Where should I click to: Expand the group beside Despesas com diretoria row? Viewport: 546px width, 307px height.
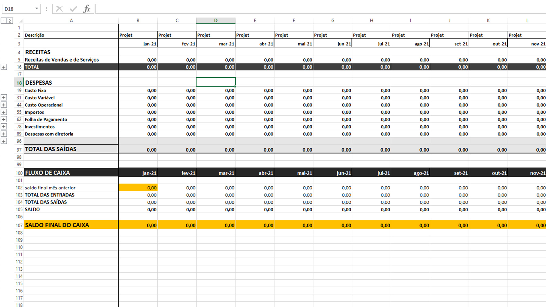tap(4, 134)
